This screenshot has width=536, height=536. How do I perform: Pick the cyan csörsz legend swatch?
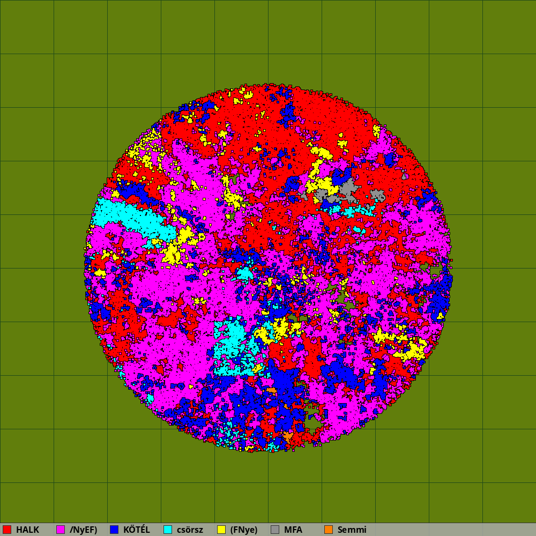[x=168, y=530]
